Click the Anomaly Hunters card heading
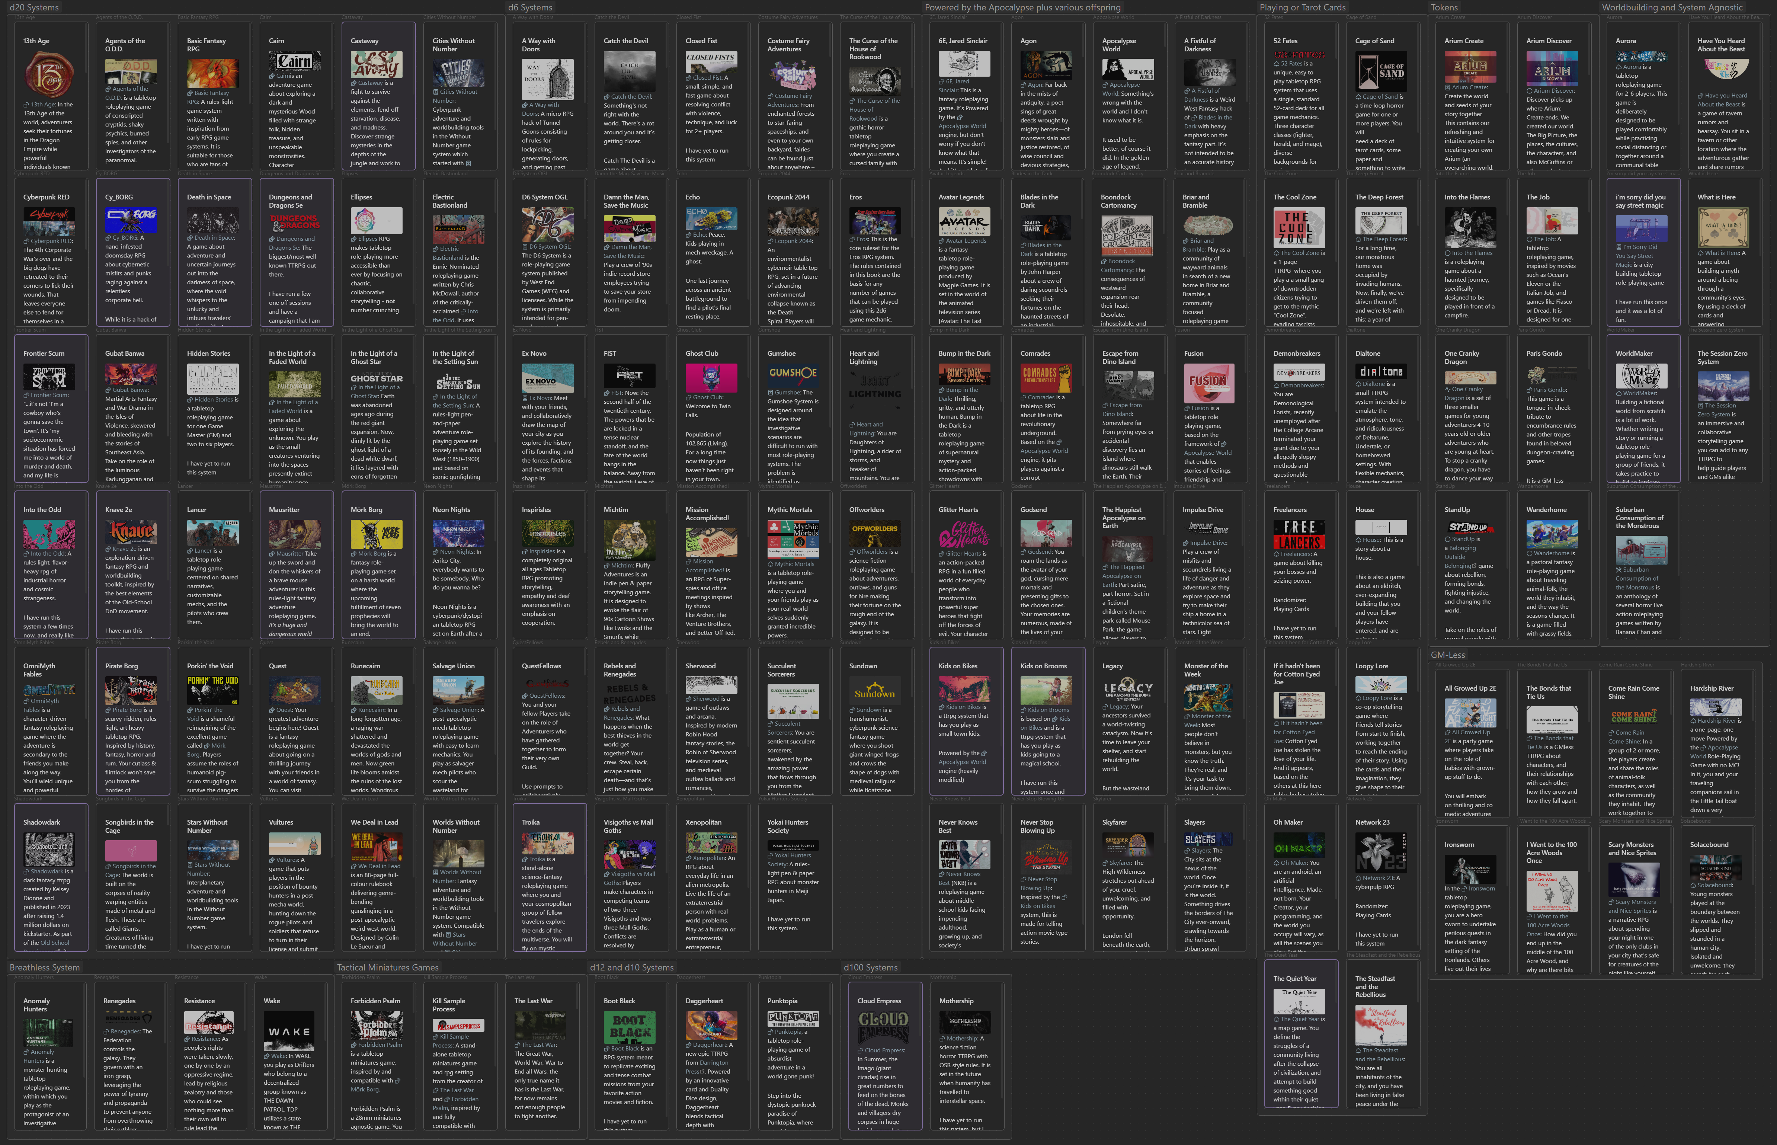The image size is (1777, 1145). (36, 1005)
